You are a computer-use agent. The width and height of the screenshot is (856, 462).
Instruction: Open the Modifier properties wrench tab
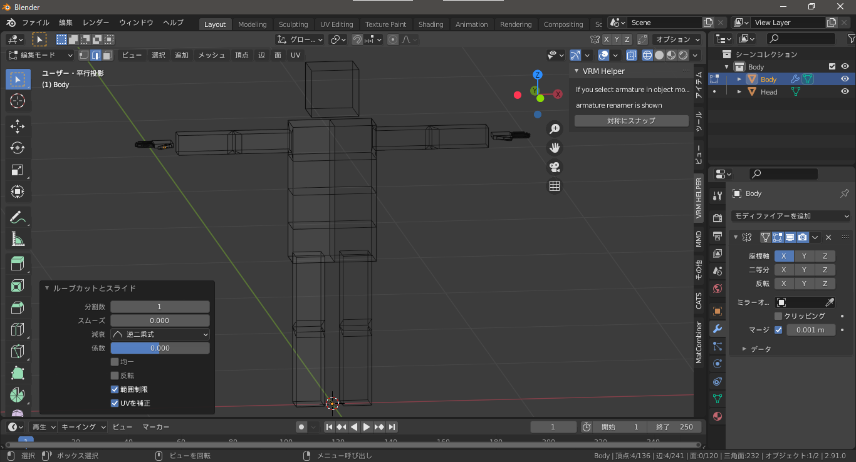tap(718, 329)
